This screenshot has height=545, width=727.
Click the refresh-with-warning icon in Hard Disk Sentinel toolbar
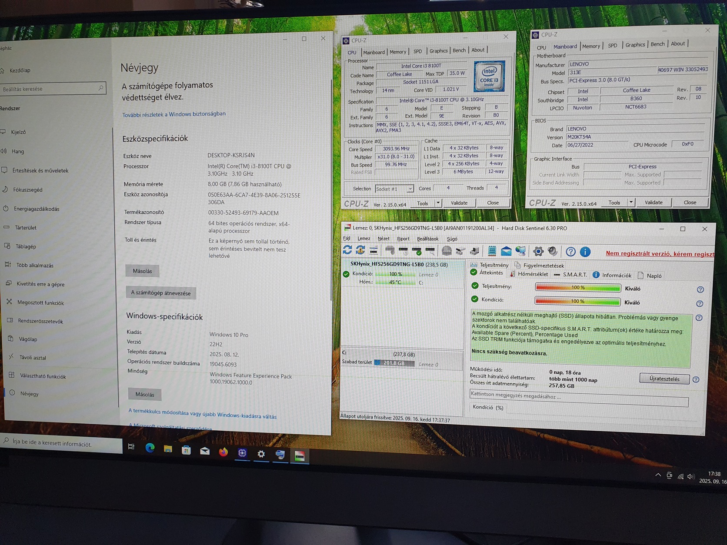(360, 250)
